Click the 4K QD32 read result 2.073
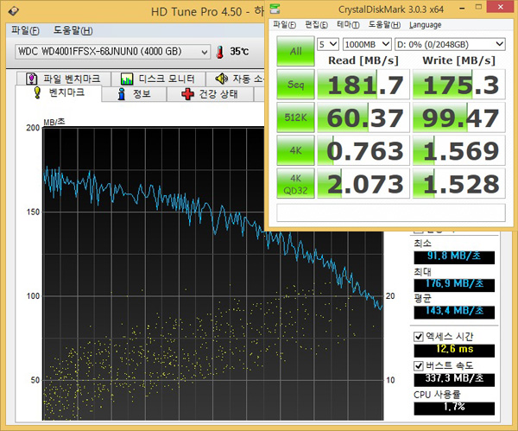The height and width of the screenshot is (431, 518). tap(363, 183)
